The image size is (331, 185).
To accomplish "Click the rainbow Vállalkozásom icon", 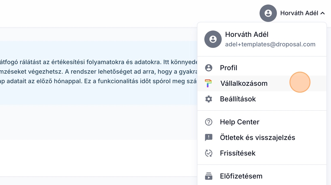I will click(x=209, y=84).
